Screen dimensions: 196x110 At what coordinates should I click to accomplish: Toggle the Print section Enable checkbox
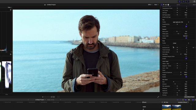[x=186, y=58]
